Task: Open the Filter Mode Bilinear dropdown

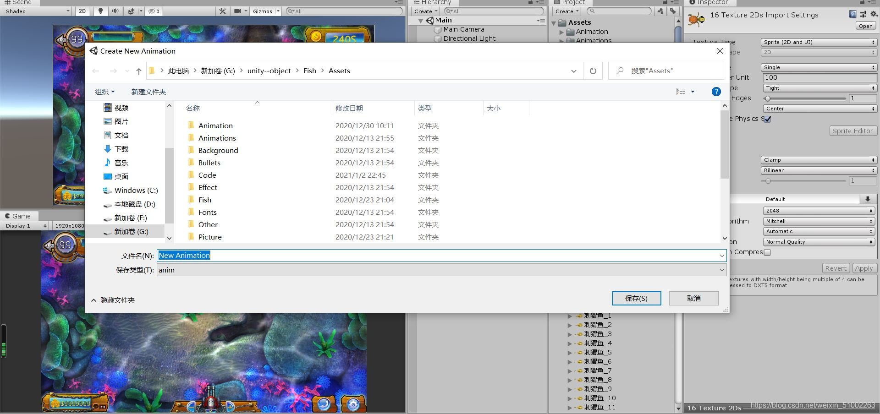Action: 819,170
